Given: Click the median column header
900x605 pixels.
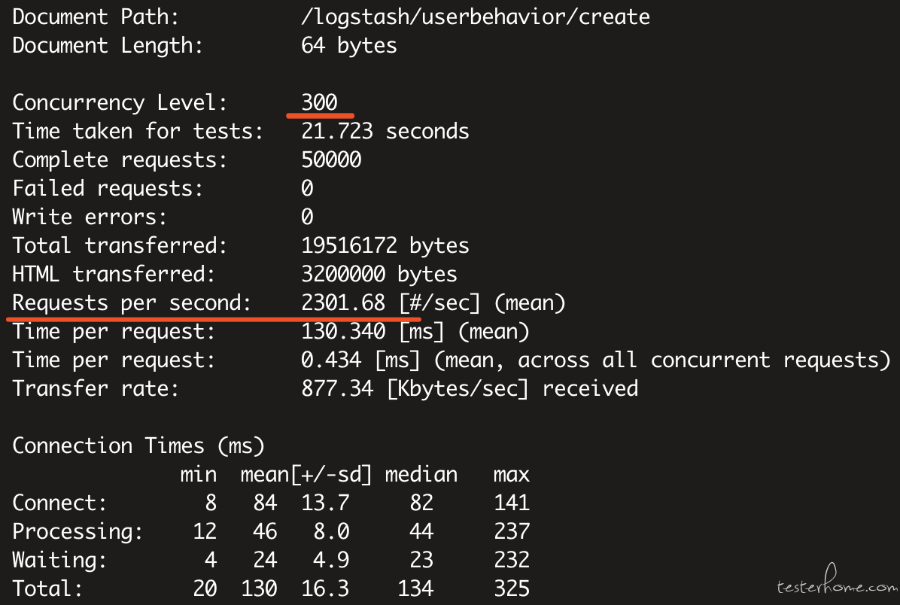Looking at the screenshot, I should coord(421,475).
